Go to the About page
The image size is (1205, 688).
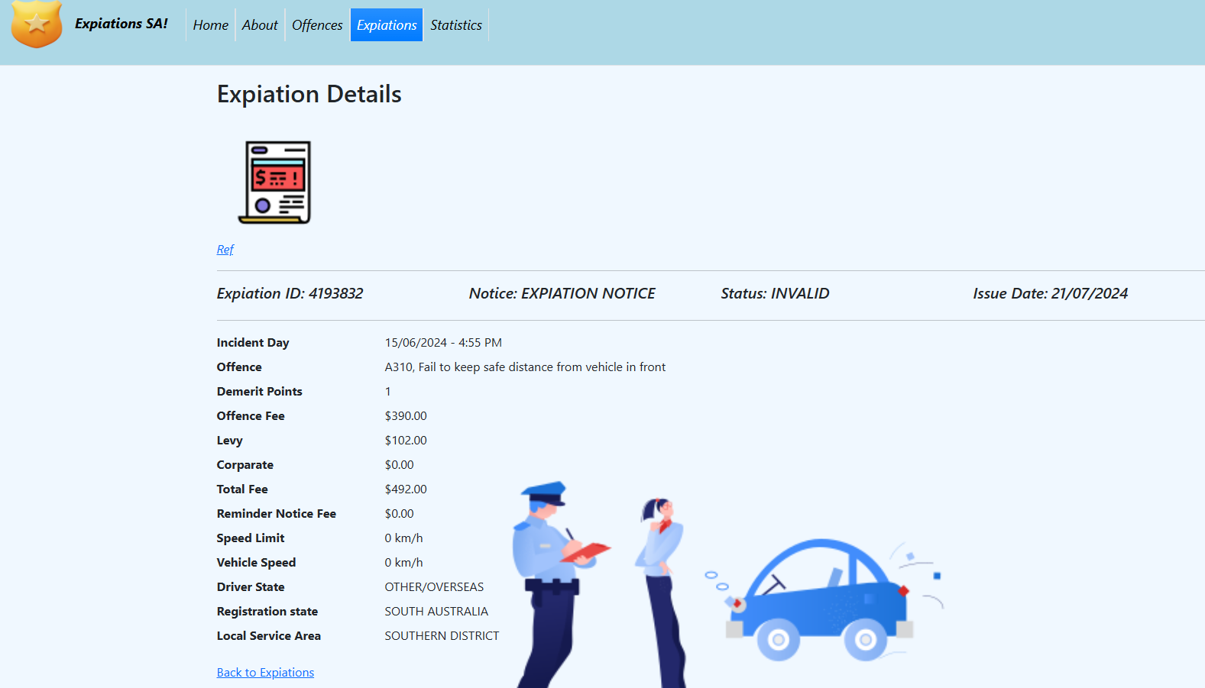(x=260, y=25)
